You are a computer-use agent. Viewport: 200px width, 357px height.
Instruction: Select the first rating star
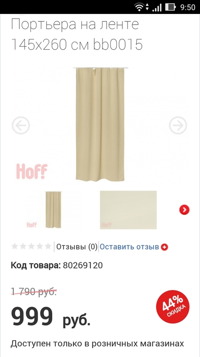[15, 246]
